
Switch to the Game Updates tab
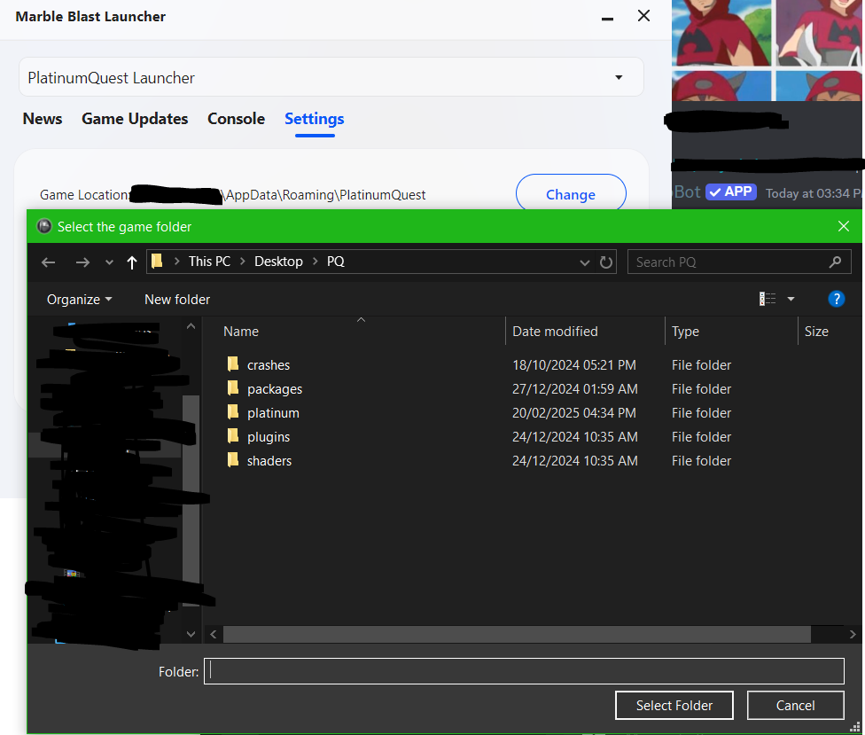pyautogui.click(x=135, y=119)
